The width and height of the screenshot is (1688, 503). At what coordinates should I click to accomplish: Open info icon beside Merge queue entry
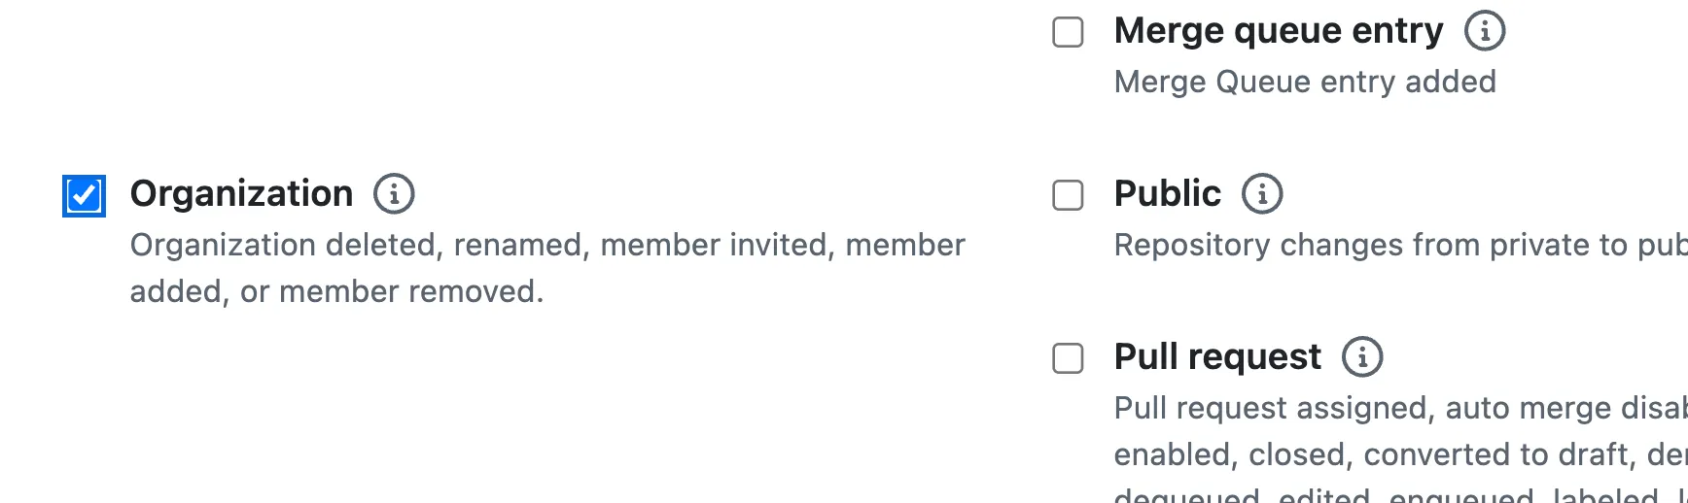[1485, 31]
